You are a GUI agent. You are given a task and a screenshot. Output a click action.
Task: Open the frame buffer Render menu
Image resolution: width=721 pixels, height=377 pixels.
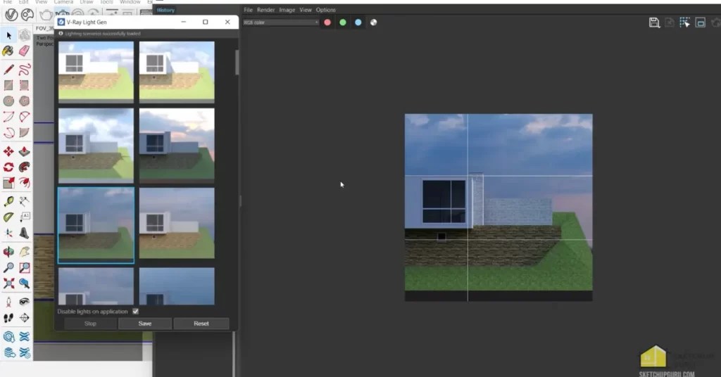tap(265, 10)
